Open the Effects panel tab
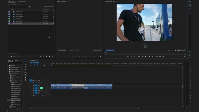 point(9,60)
